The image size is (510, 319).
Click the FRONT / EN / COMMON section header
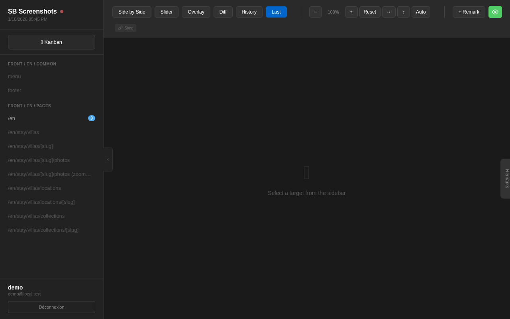[x=32, y=64]
